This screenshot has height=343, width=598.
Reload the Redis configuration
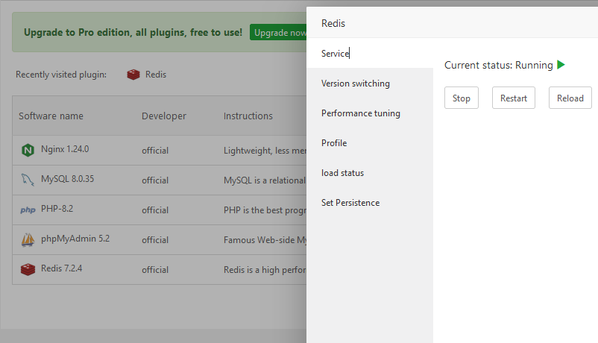click(570, 98)
